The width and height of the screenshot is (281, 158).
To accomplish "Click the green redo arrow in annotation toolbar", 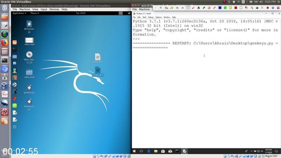I will coord(172,8).
